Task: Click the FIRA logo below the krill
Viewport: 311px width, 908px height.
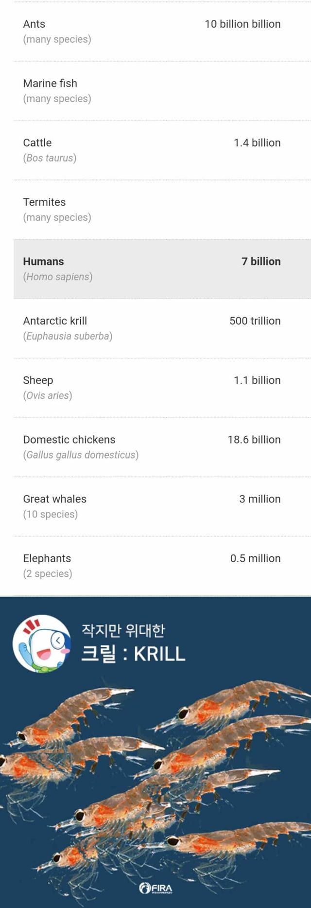Action: (155, 889)
